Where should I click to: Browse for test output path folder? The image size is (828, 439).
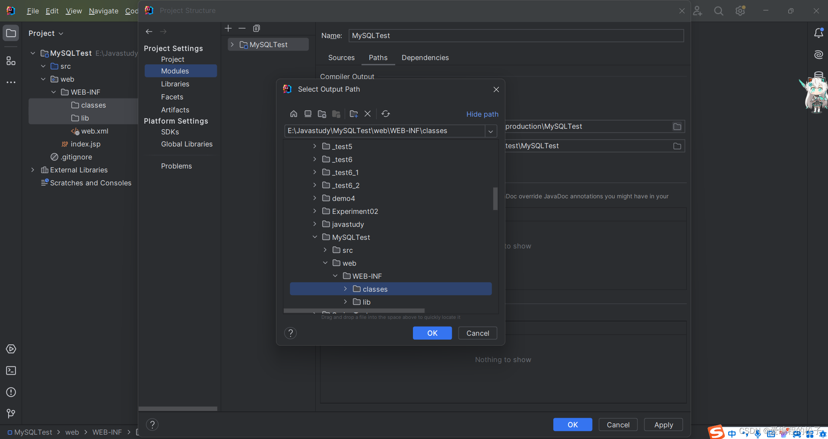677,146
